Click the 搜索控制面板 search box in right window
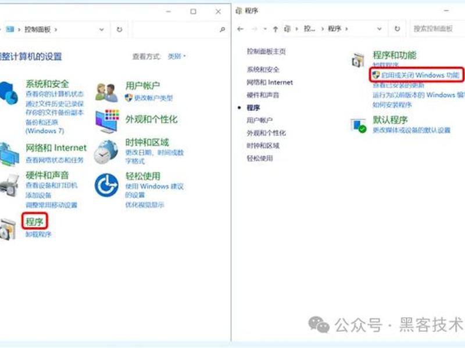 438,28
